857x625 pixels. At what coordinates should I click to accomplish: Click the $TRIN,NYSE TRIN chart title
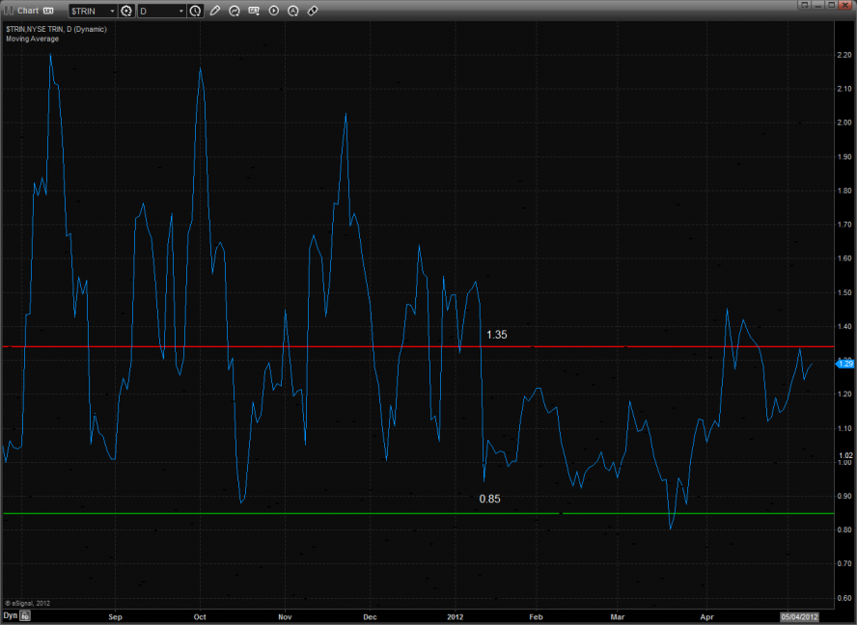56,29
